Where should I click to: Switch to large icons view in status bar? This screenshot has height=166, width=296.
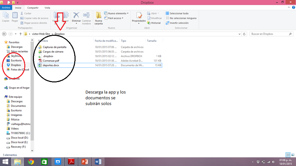293,155
